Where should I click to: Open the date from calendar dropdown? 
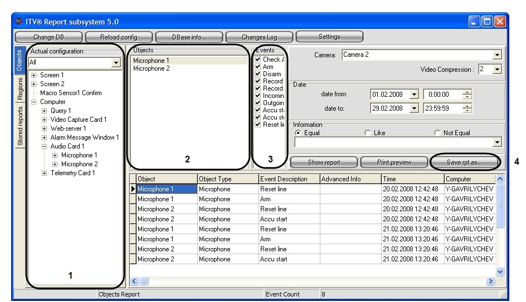[x=414, y=95]
